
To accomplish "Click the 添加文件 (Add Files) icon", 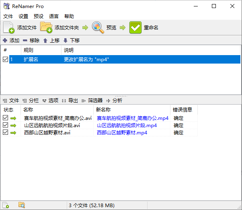I will pos(9,27).
